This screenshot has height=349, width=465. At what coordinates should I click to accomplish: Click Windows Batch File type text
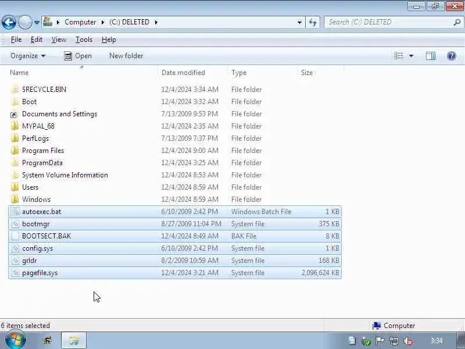coord(261,212)
